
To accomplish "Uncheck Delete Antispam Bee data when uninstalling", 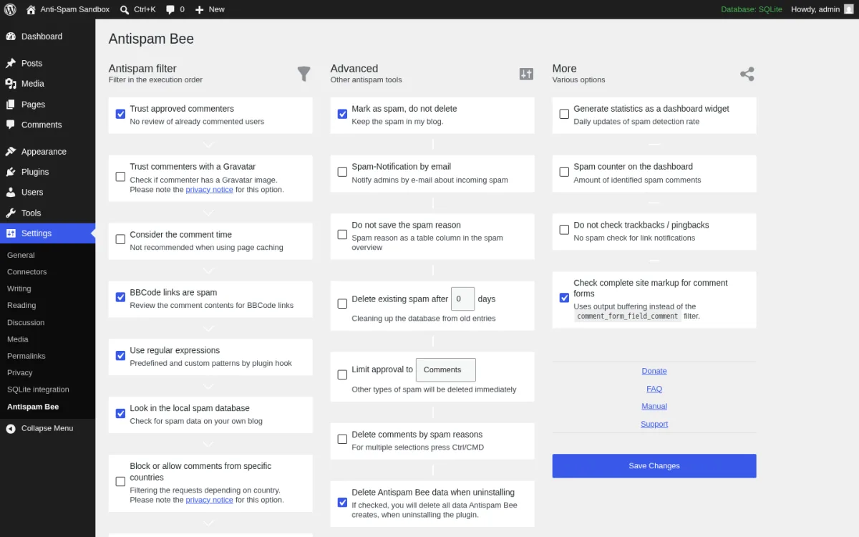I will click(342, 502).
